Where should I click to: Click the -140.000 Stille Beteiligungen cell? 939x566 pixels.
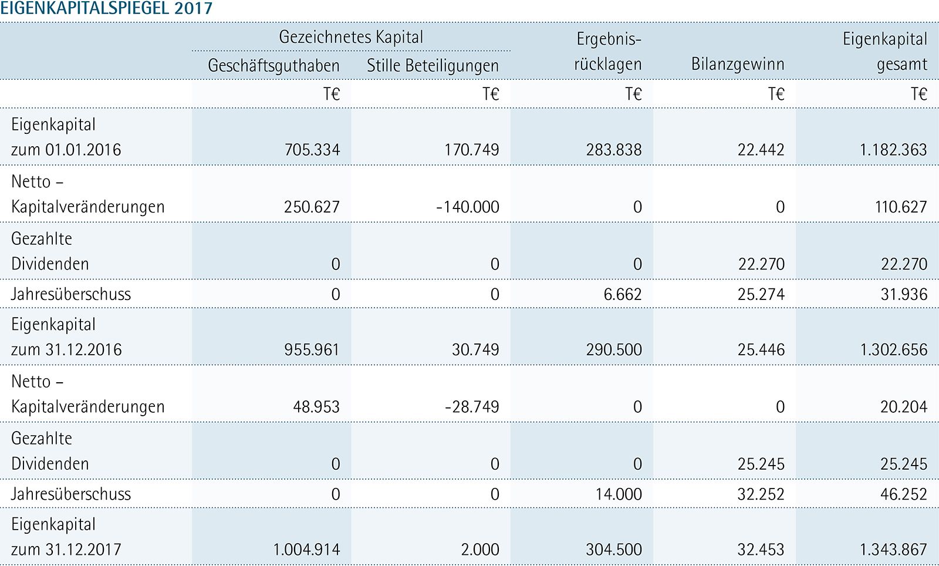point(468,207)
